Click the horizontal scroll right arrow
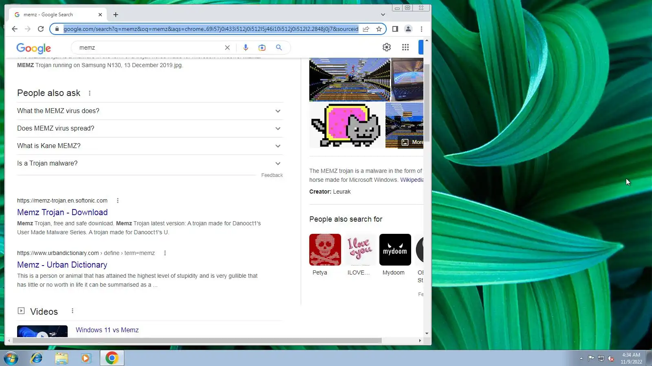This screenshot has width=652, height=366. coord(420,340)
